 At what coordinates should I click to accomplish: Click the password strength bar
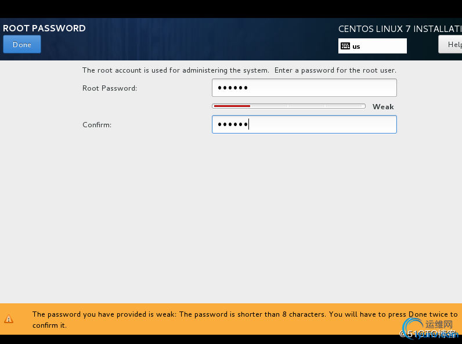(x=288, y=106)
